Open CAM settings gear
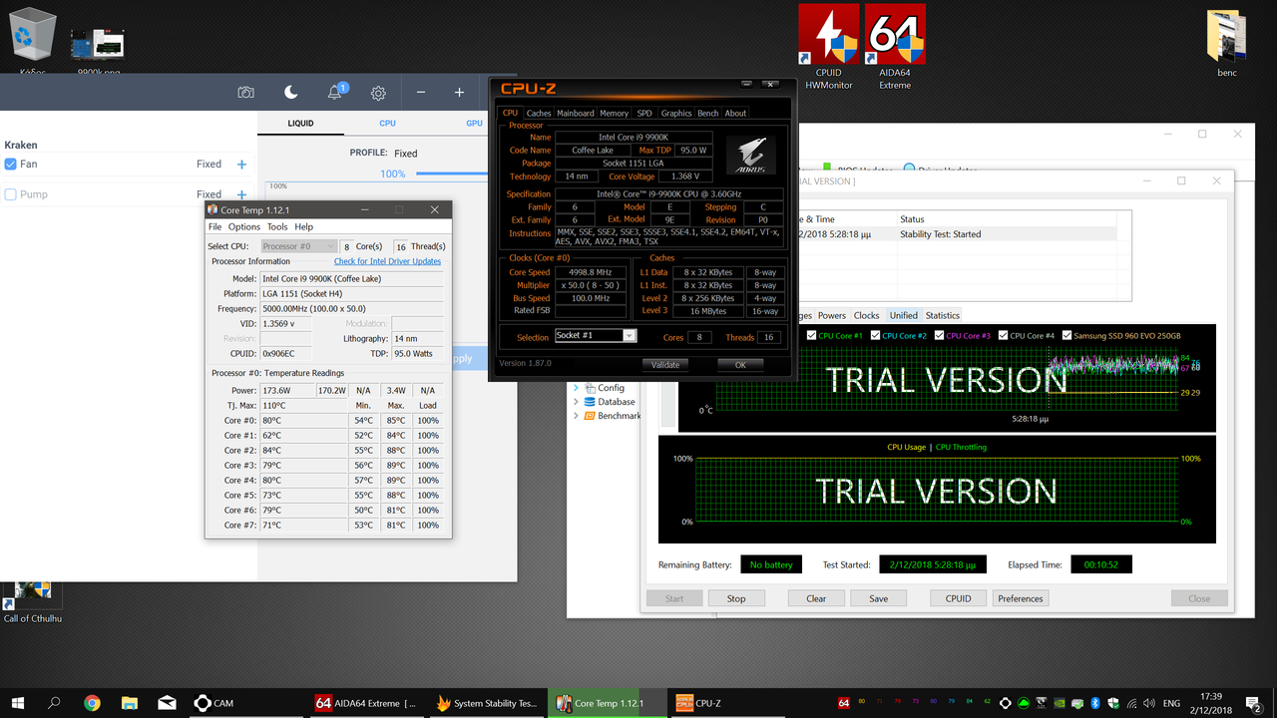This screenshot has height=718, width=1277. [x=378, y=93]
